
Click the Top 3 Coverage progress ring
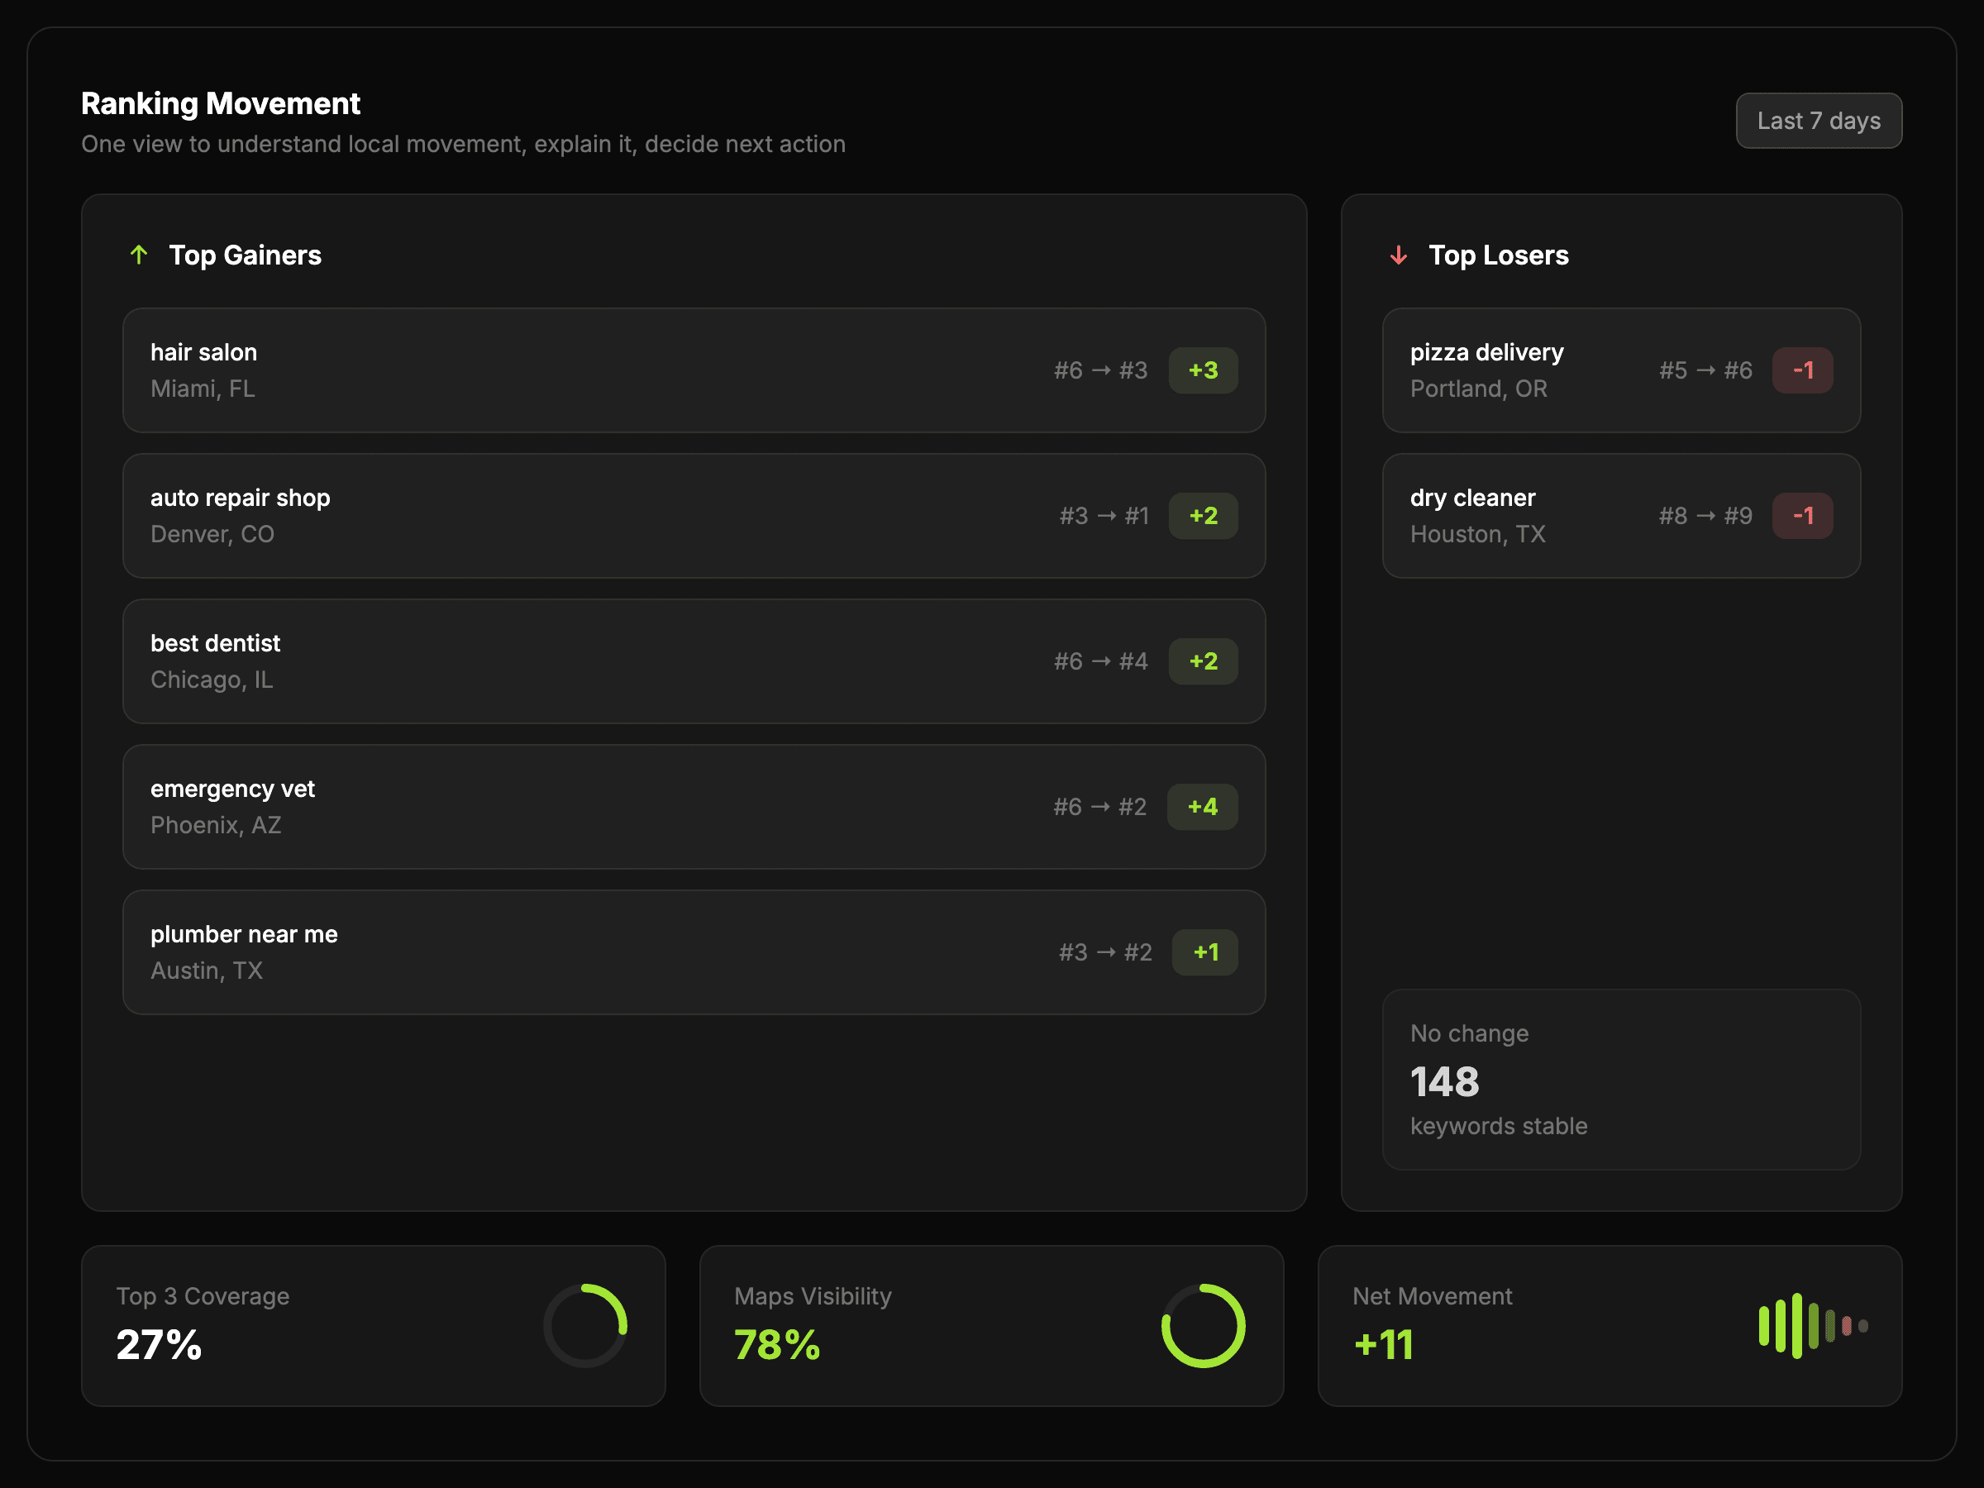coord(584,1325)
